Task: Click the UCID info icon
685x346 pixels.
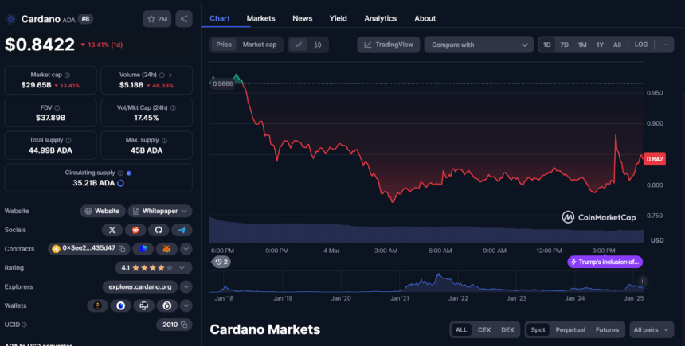Action: (x=25, y=325)
